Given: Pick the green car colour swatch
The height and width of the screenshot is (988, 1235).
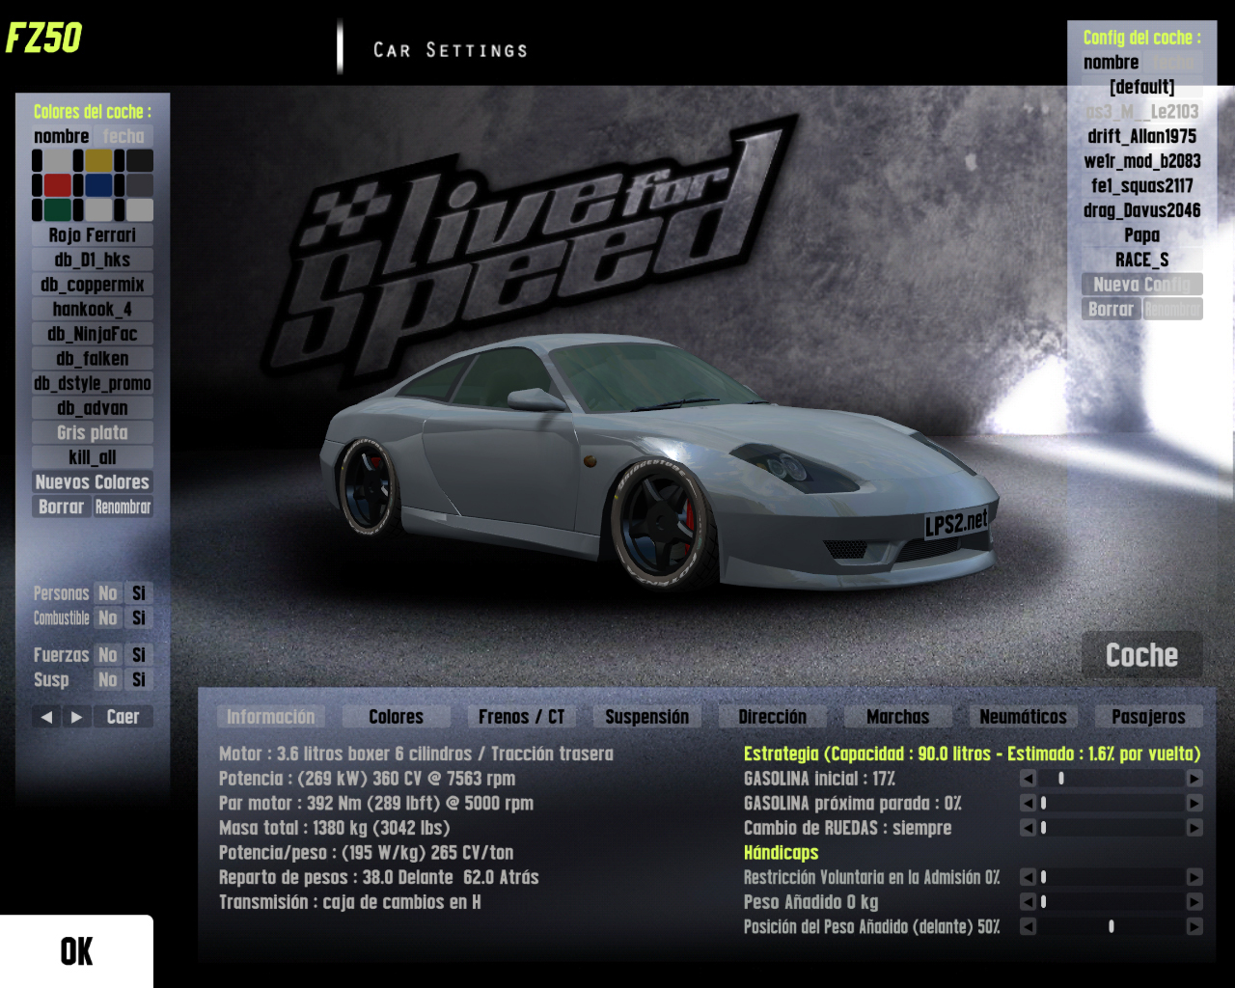Looking at the screenshot, I should pos(57,210).
